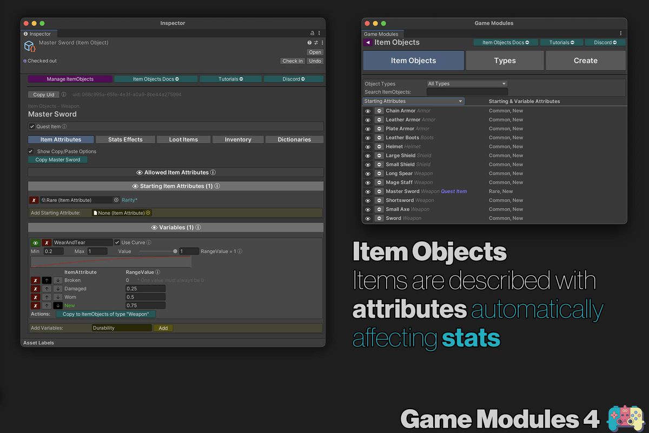Remove the Damaged attribute row with X
Viewport: 649px width, 433px height.
click(35, 289)
